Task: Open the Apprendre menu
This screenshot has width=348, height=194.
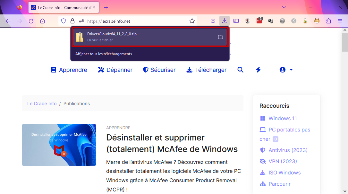Action: coord(69,70)
